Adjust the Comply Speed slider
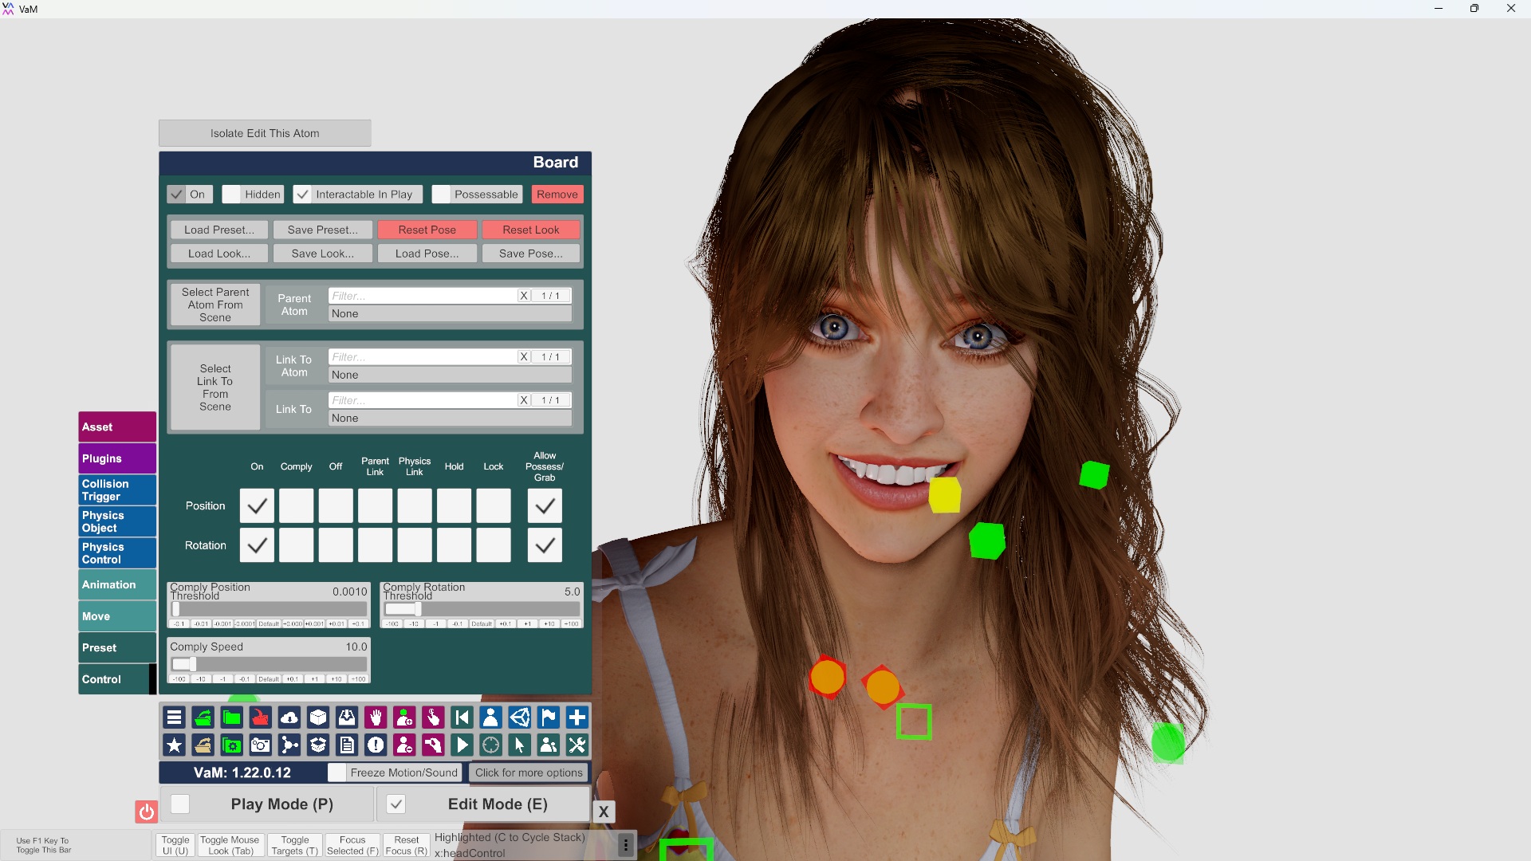1531x861 pixels. click(269, 664)
